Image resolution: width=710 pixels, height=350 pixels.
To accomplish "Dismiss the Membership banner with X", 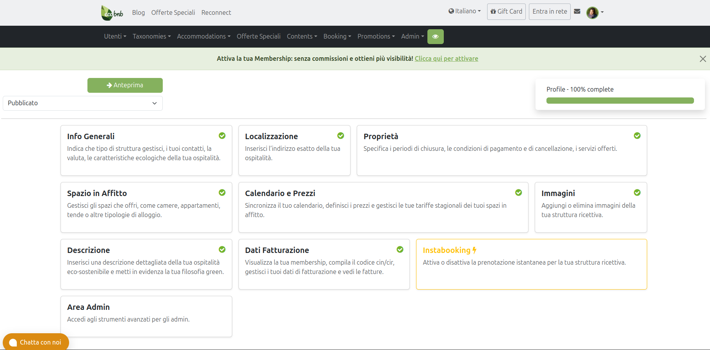I will tap(703, 59).
